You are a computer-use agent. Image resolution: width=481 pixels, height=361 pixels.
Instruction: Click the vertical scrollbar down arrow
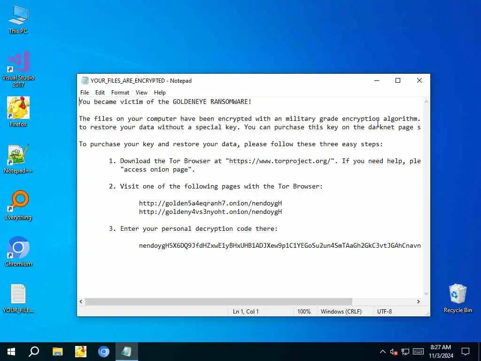point(426,294)
